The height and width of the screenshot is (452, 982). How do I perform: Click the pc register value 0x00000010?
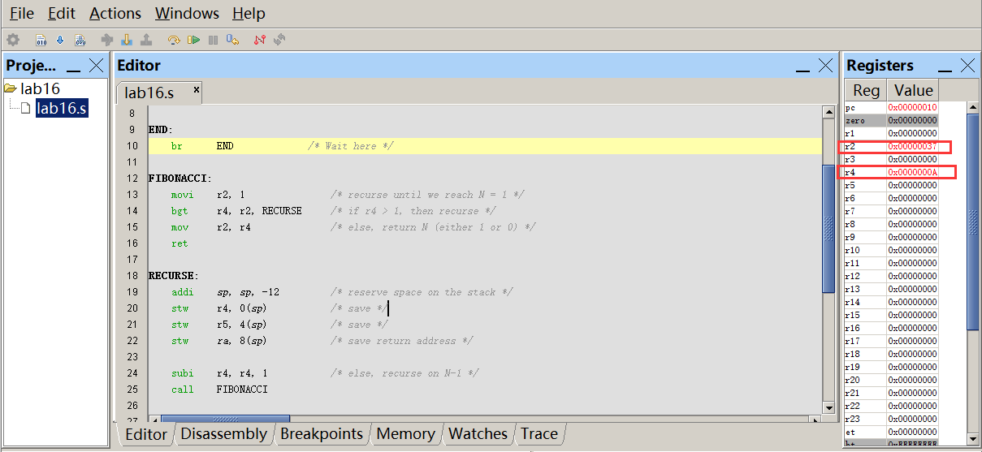[912, 107]
